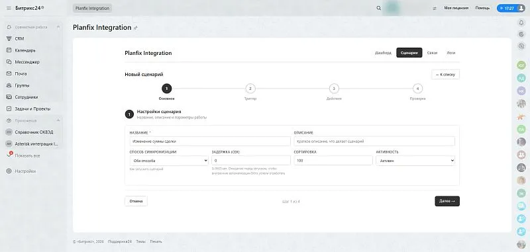The image size is (530, 252).
Task: Open Справочник ОКВЭД app
Action: click(x=34, y=132)
